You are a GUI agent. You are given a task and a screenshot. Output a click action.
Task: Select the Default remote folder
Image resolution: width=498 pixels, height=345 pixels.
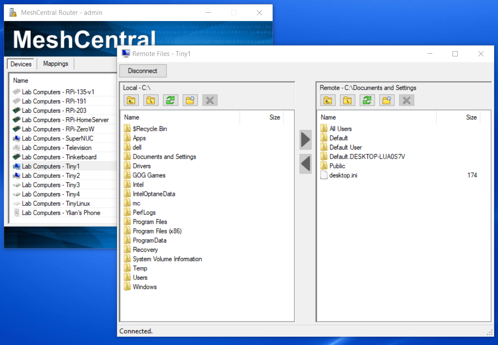coord(334,138)
